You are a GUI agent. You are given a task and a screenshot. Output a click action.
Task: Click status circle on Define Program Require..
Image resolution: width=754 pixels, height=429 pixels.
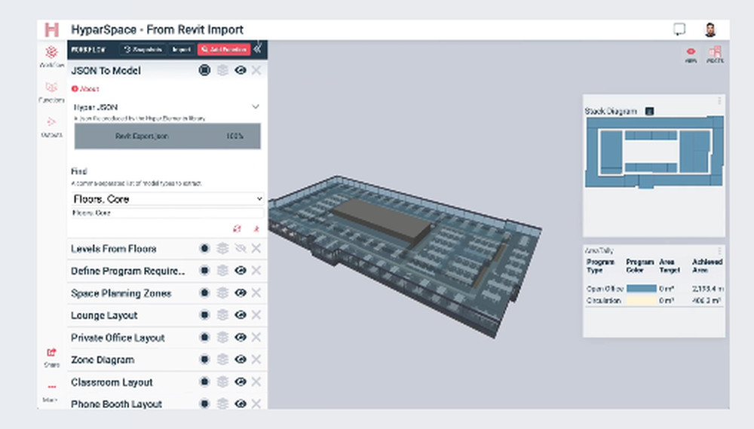[204, 270]
